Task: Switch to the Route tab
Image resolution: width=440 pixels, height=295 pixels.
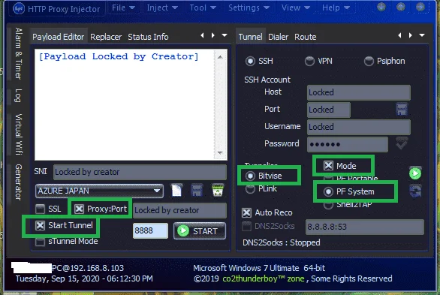Action: click(x=306, y=37)
